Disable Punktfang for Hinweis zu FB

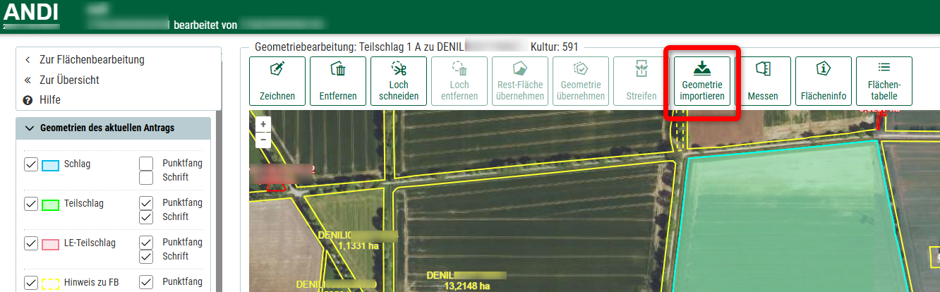(x=146, y=282)
